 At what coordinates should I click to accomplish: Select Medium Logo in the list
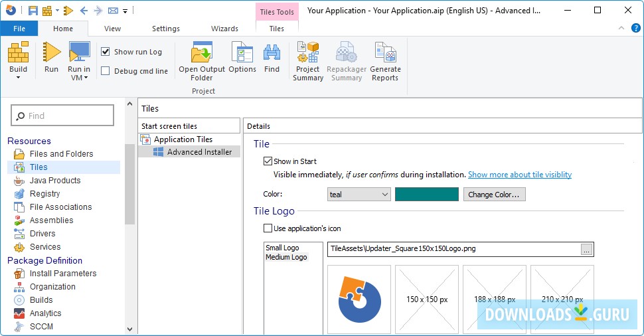(x=286, y=257)
